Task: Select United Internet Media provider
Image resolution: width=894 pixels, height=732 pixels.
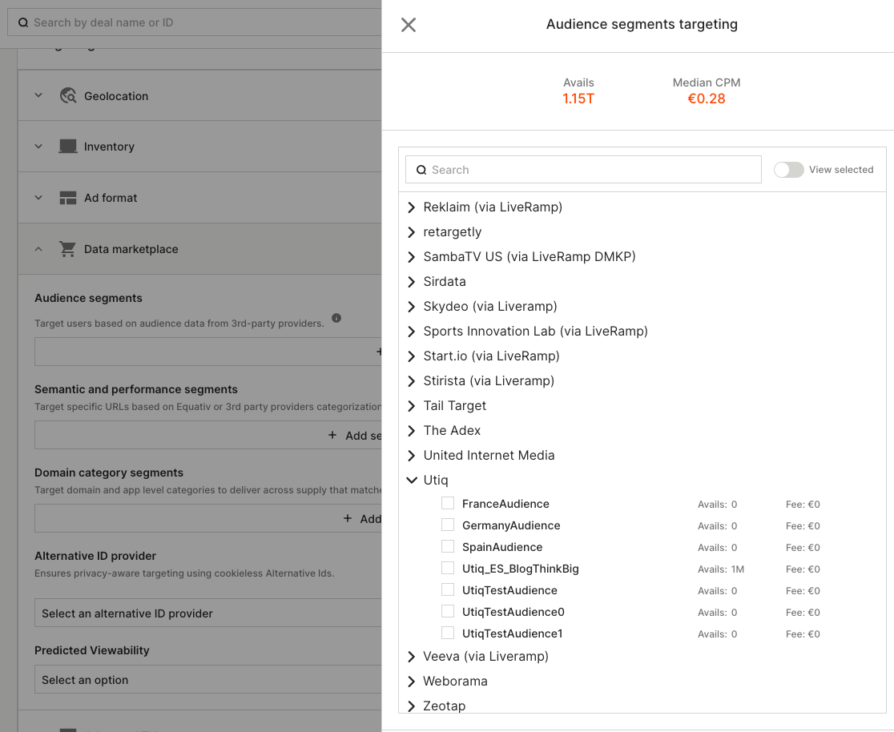Action: 489,456
